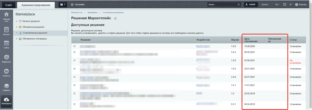Open row menu for solution dated 22.02.2019
This screenshot has width=312, height=110.
point(74,93)
